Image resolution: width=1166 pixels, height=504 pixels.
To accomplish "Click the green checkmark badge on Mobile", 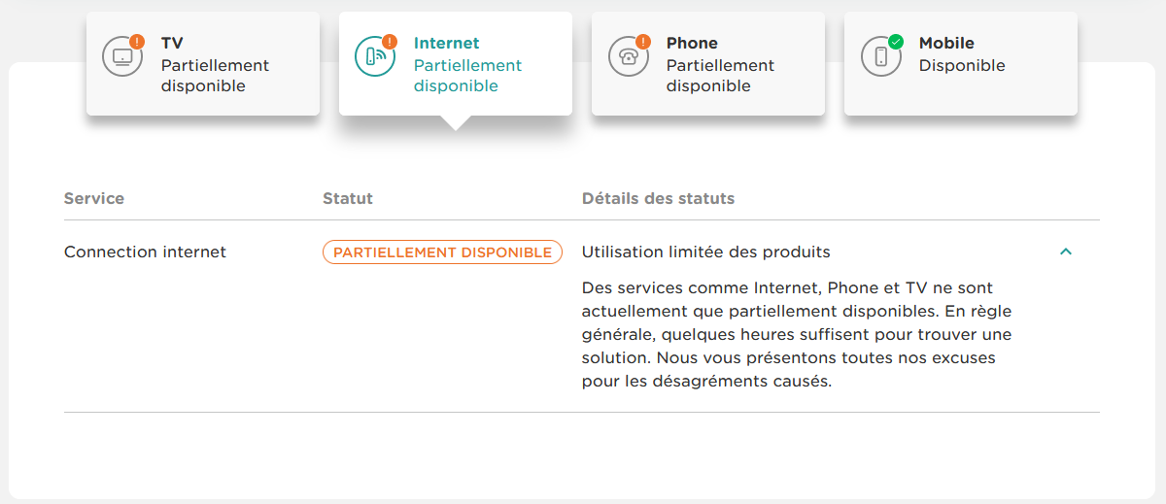I will coord(895,42).
